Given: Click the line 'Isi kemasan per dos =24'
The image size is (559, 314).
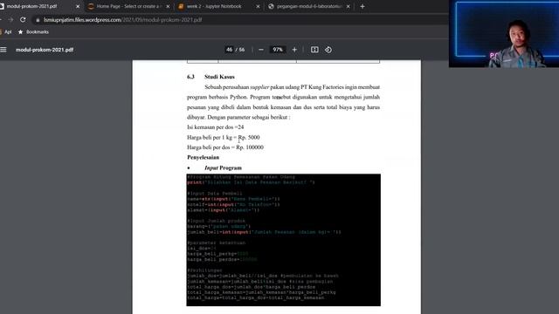Looking at the screenshot, I should [216, 127].
